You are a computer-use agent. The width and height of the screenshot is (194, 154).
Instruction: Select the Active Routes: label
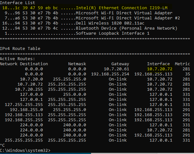pyautogui.click(x=17, y=59)
